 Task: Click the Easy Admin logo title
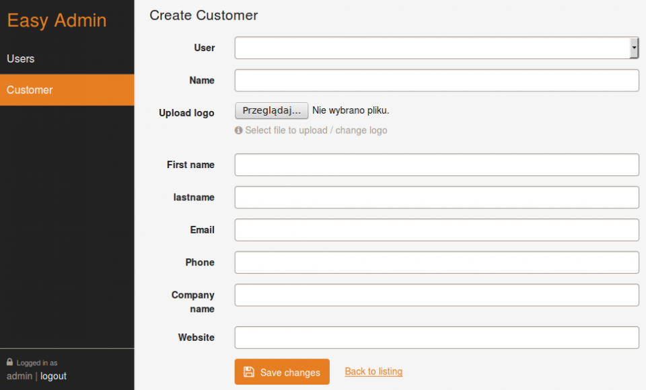[57, 20]
